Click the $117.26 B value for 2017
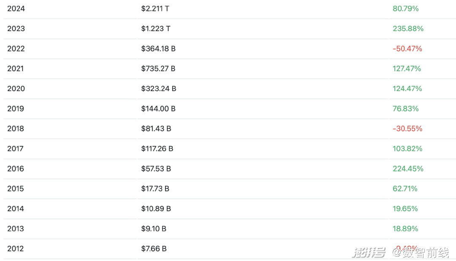 pyautogui.click(x=157, y=149)
